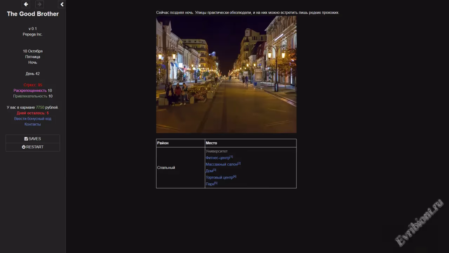Choose the Парк destination

tap(210, 184)
